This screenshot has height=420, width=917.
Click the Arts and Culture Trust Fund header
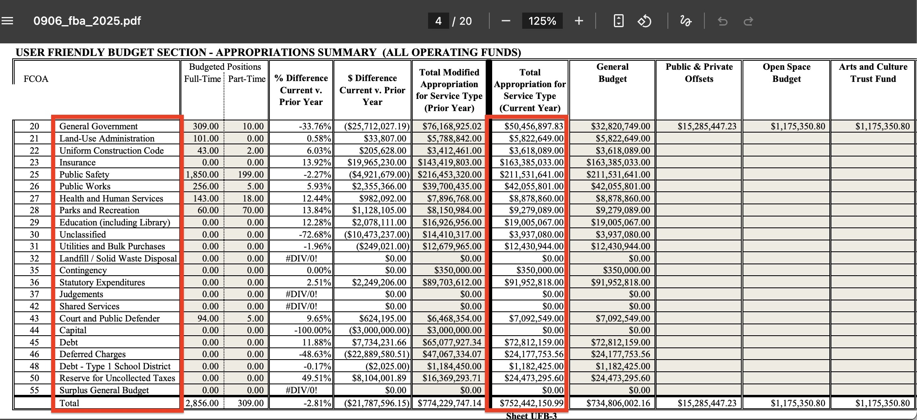click(x=873, y=73)
